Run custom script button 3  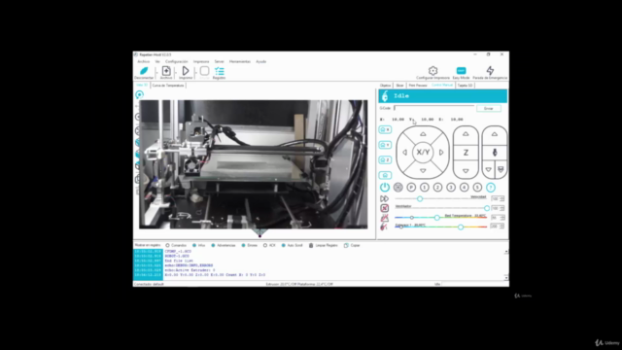click(451, 188)
